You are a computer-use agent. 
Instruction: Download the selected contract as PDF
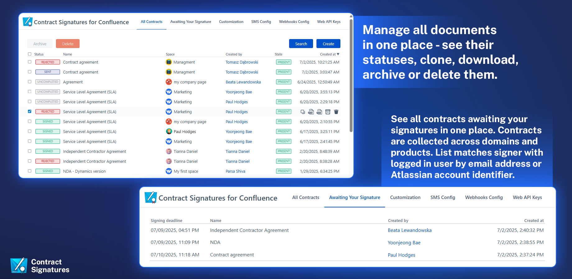pos(319,112)
